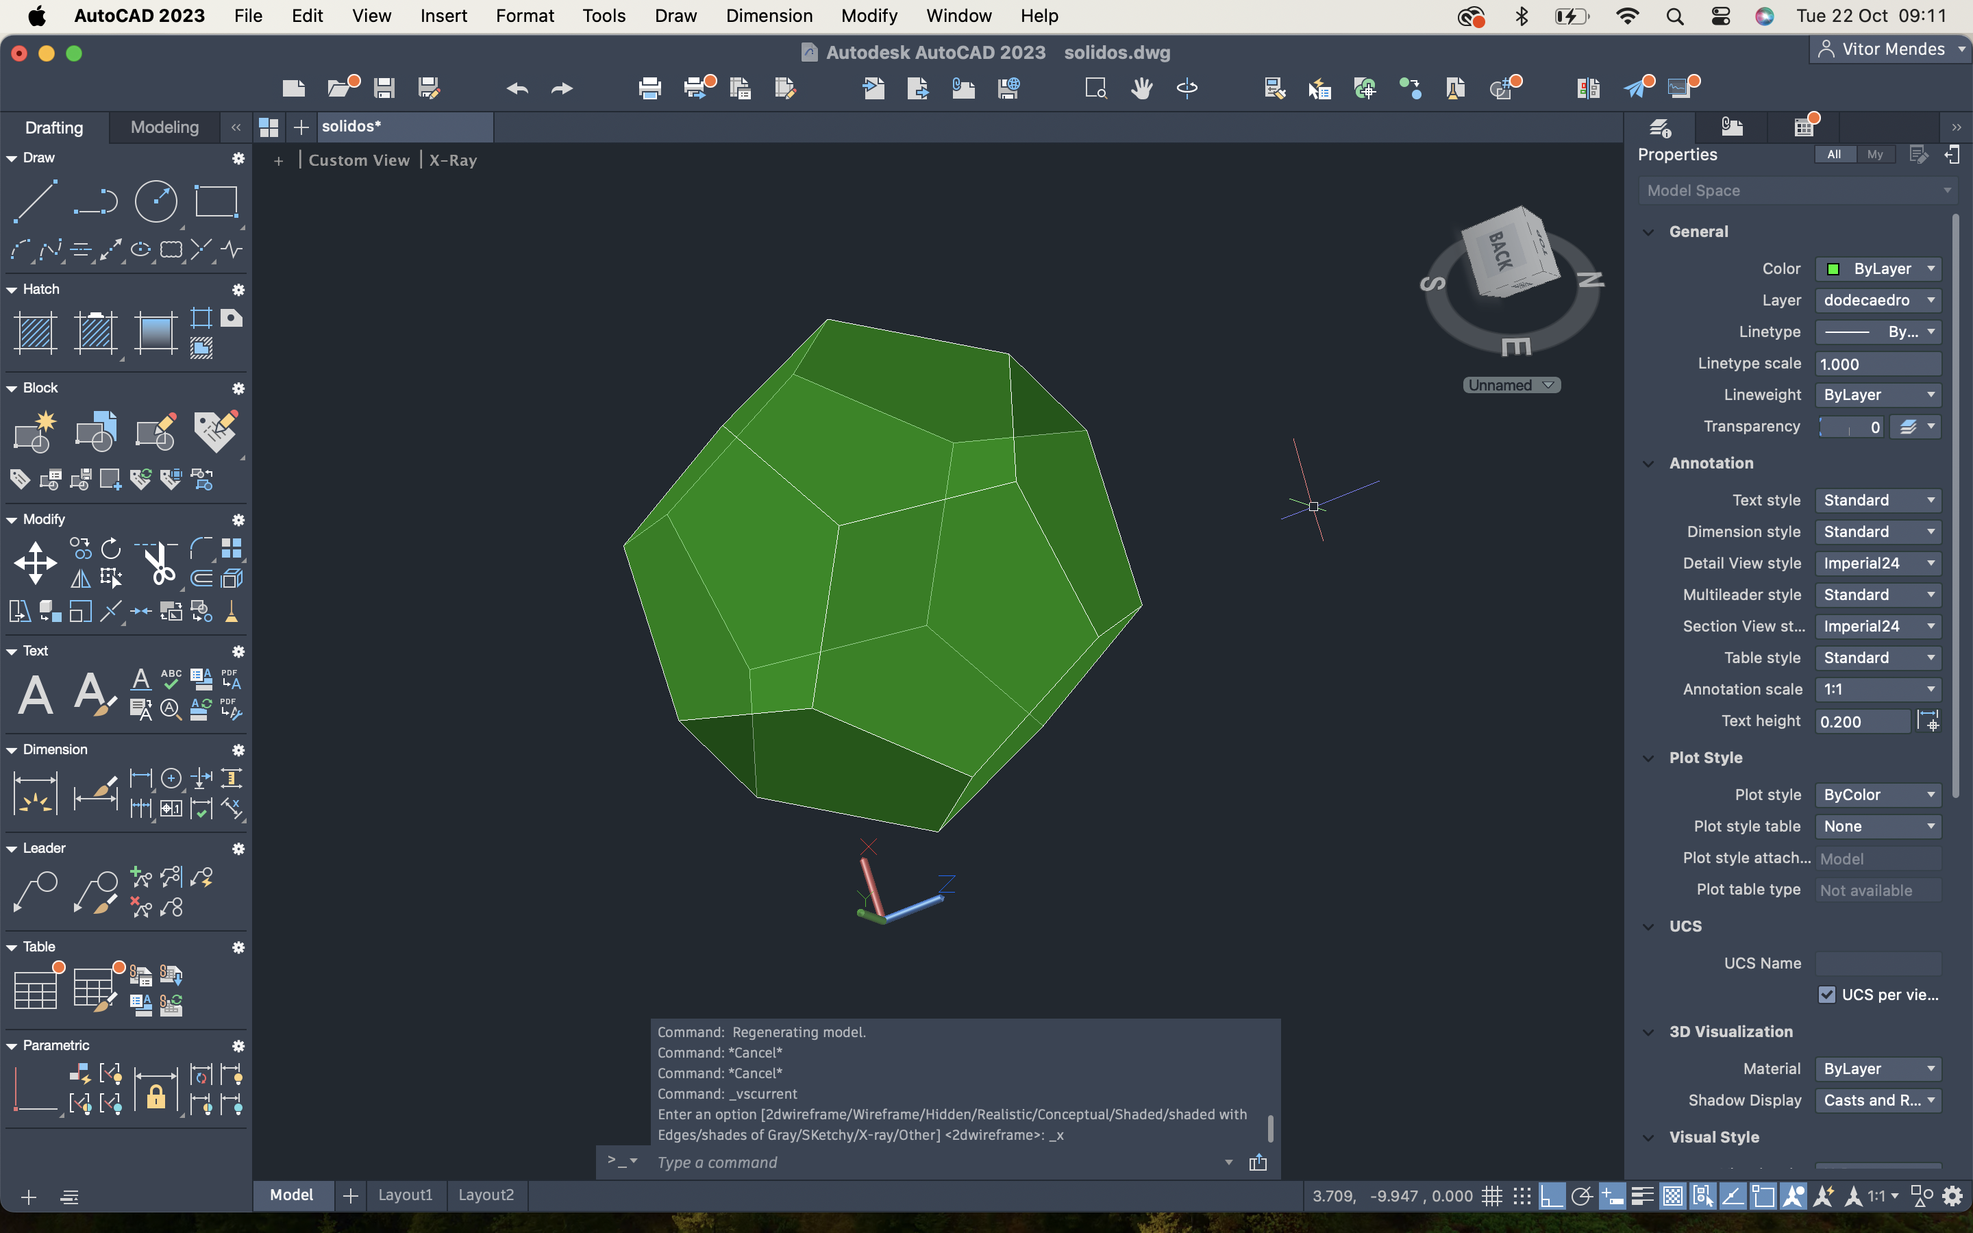Open the Annotation scale 1:1 dropdown
Screen dimensions: 1973x1233
1878,689
